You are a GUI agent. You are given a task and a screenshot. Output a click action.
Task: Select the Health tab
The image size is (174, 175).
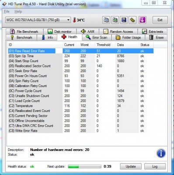[x=70, y=37]
